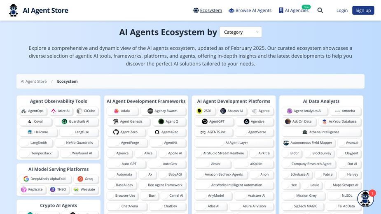Click the AI Agent Store robot logo
The height and width of the screenshot is (214, 381).
pyautogui.click(x=13, y=10)
